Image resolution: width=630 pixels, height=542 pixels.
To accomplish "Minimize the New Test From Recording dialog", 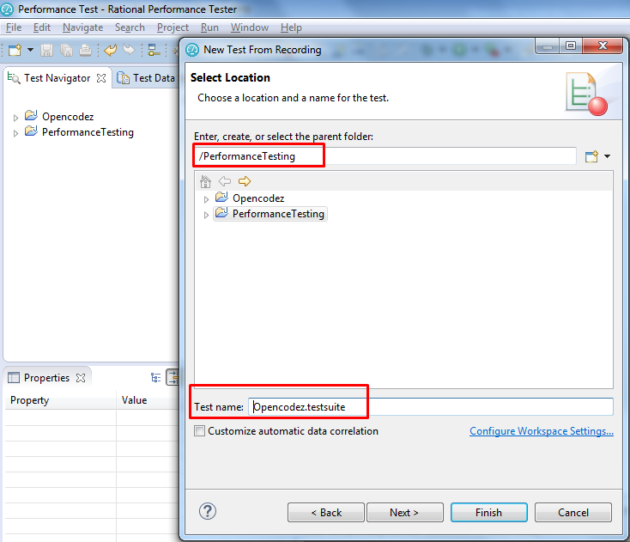I will [x=548, y=46].
